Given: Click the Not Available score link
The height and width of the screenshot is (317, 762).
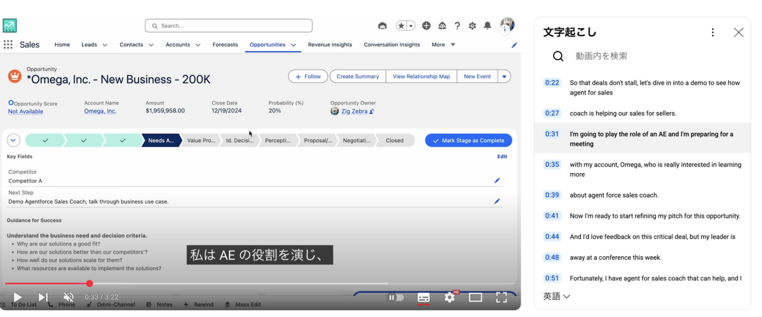Looking at the screenshot, I should tap(25, 112).
